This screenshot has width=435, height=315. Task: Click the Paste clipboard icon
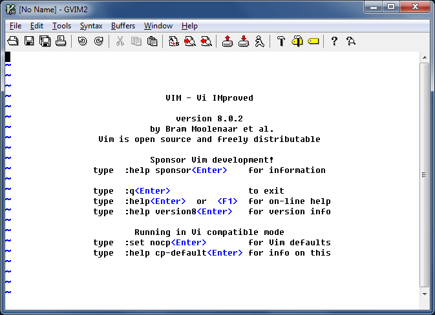tap(152, 41)
